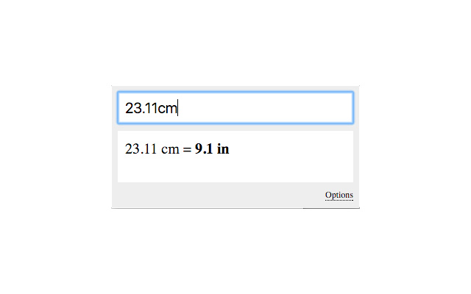Click the text cursor after "cm"
The image size is (471, 294).
pyautogui.click(x=178, y=108)
